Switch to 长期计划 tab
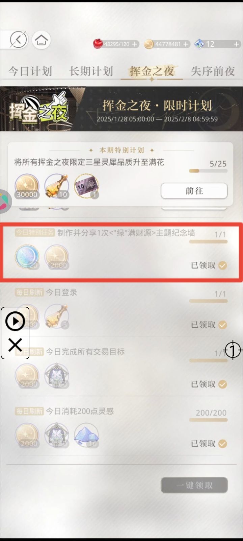The width and height of the screenshot is (243, 541). coord(91,71)
